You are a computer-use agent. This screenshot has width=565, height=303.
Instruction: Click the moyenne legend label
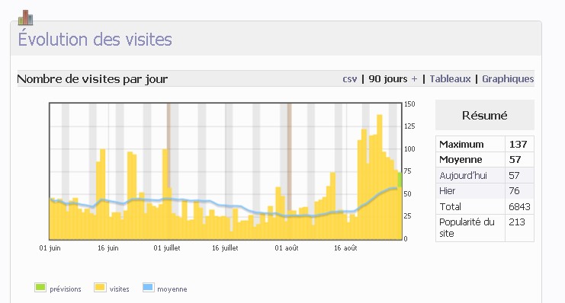coord(172,289)
